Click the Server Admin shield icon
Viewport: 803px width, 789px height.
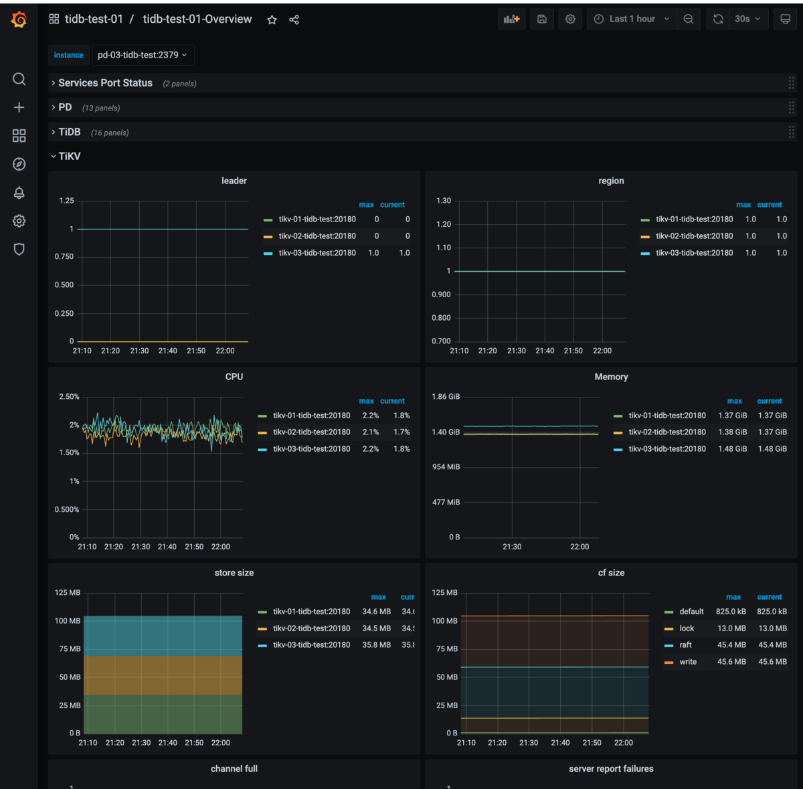point(19,249)
